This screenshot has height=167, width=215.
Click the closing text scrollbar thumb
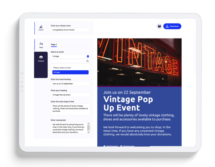pos(88,127)
